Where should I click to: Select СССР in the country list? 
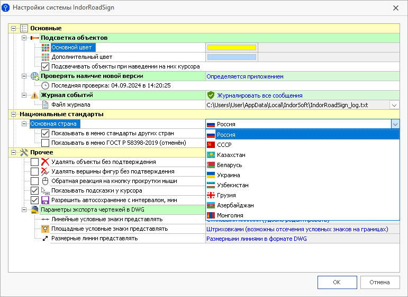[303, 145]
